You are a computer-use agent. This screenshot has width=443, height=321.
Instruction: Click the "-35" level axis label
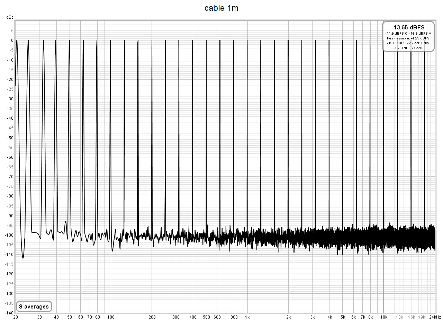(x=10, y=108)
